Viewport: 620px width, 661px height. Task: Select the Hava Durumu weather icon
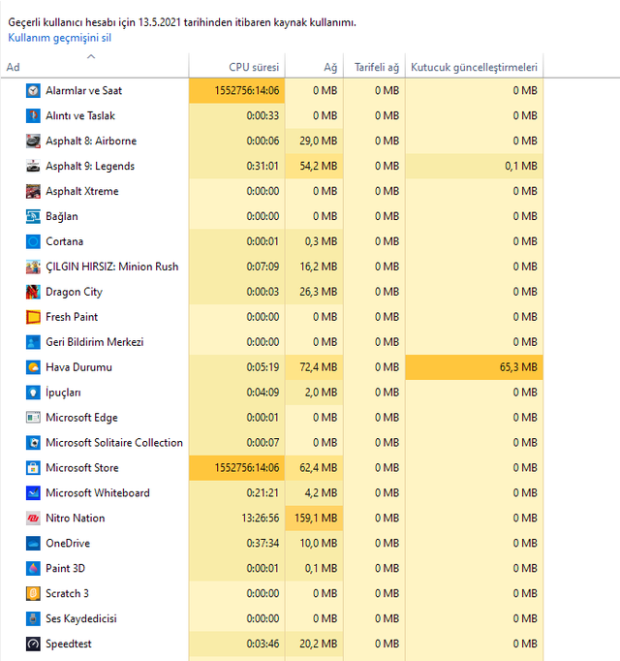(33, 367)
